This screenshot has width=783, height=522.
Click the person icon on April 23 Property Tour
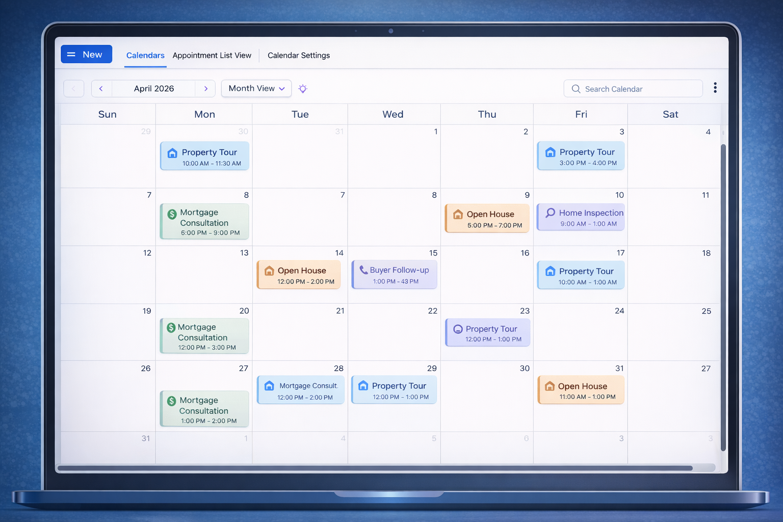pos(457,328)
